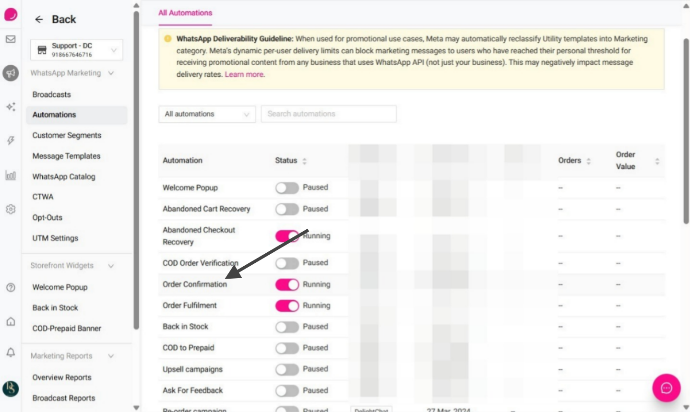Sort by Orders column arrows

[x=588, y=161]
